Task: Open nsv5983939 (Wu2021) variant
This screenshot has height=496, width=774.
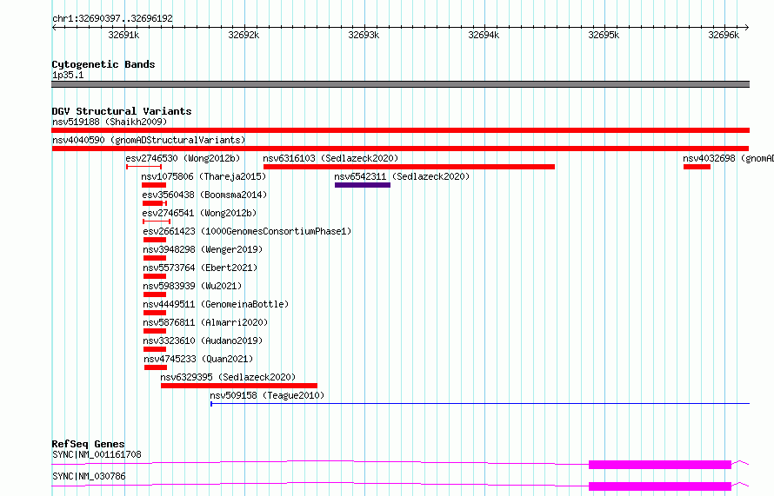Action: click(192, 286)
